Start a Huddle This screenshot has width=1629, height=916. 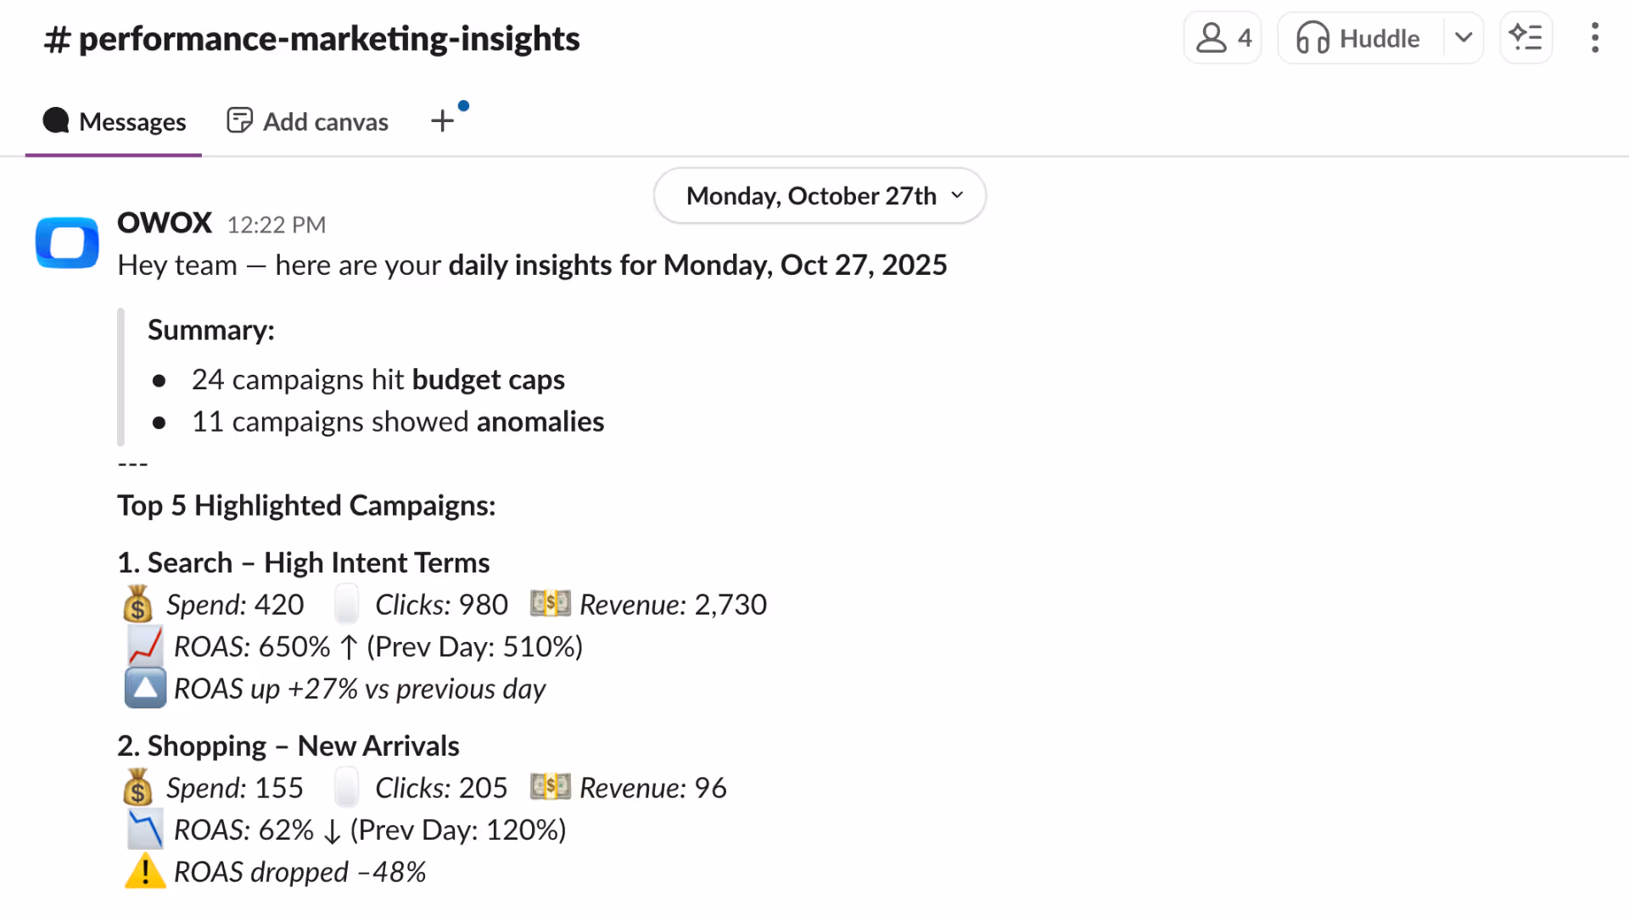click(1379, 37)
